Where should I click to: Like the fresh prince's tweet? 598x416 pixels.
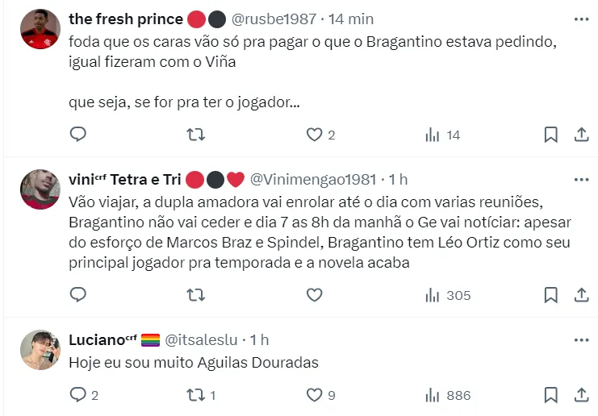314,135
